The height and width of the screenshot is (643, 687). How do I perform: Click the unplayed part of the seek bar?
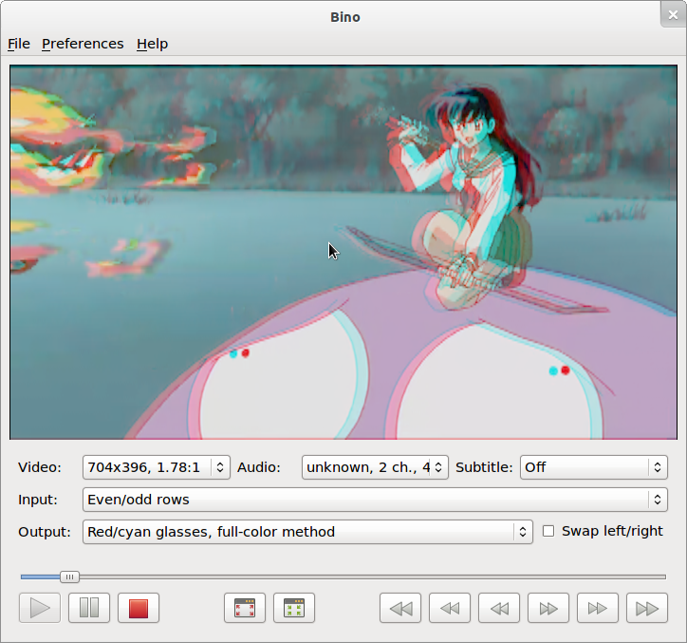coord(372,577)
